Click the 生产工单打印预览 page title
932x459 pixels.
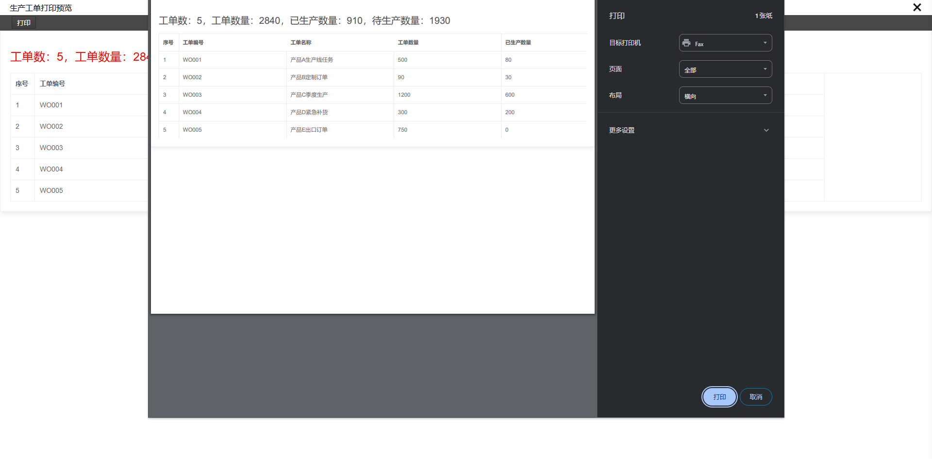[41, 8]
